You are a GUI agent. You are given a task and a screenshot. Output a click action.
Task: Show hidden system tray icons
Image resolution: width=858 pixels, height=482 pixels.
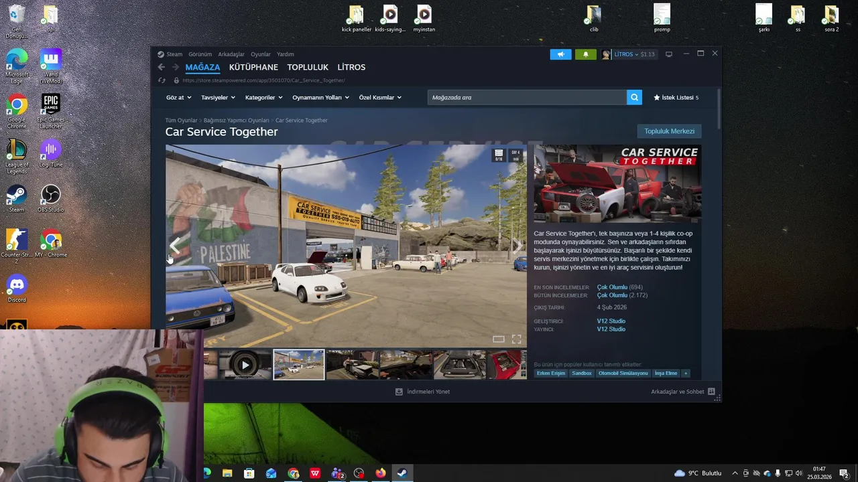point(735,473)
